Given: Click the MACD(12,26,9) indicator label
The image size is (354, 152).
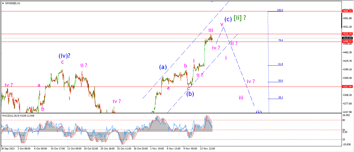Looking at the screenshot, I should point(18,116).
